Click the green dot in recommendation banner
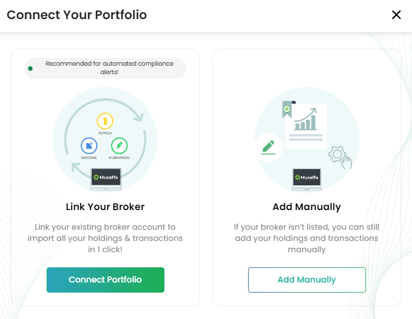Screen dimensions: 412x319 click(x=30, y=69)
